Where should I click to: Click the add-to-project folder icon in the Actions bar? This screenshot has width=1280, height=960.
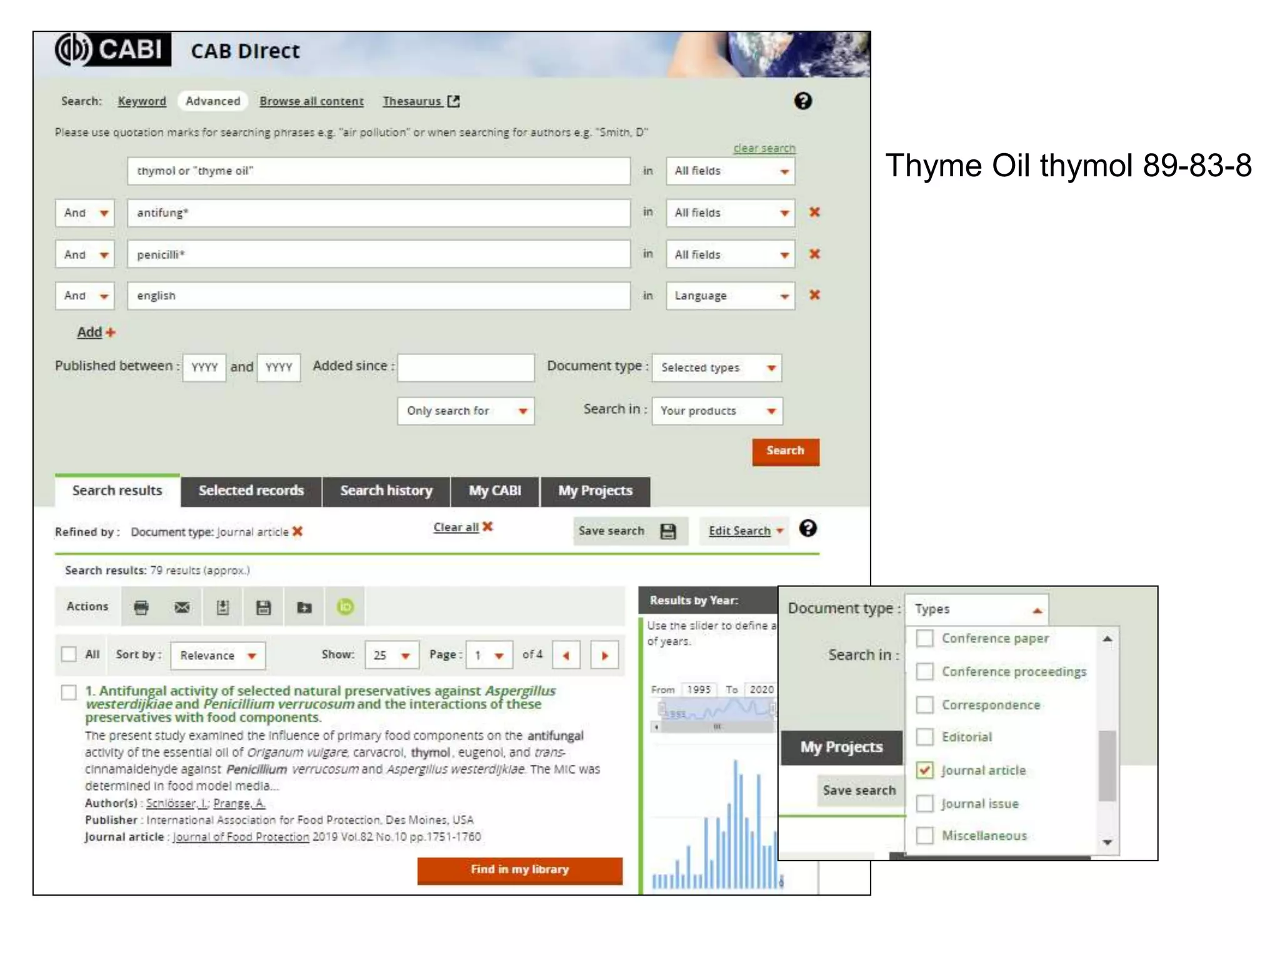[x=304, y=607]
